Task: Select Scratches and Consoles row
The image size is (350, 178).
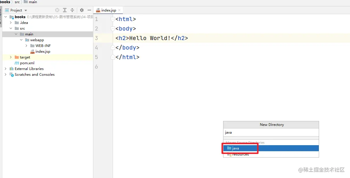Action: click(x=48, y=74)
